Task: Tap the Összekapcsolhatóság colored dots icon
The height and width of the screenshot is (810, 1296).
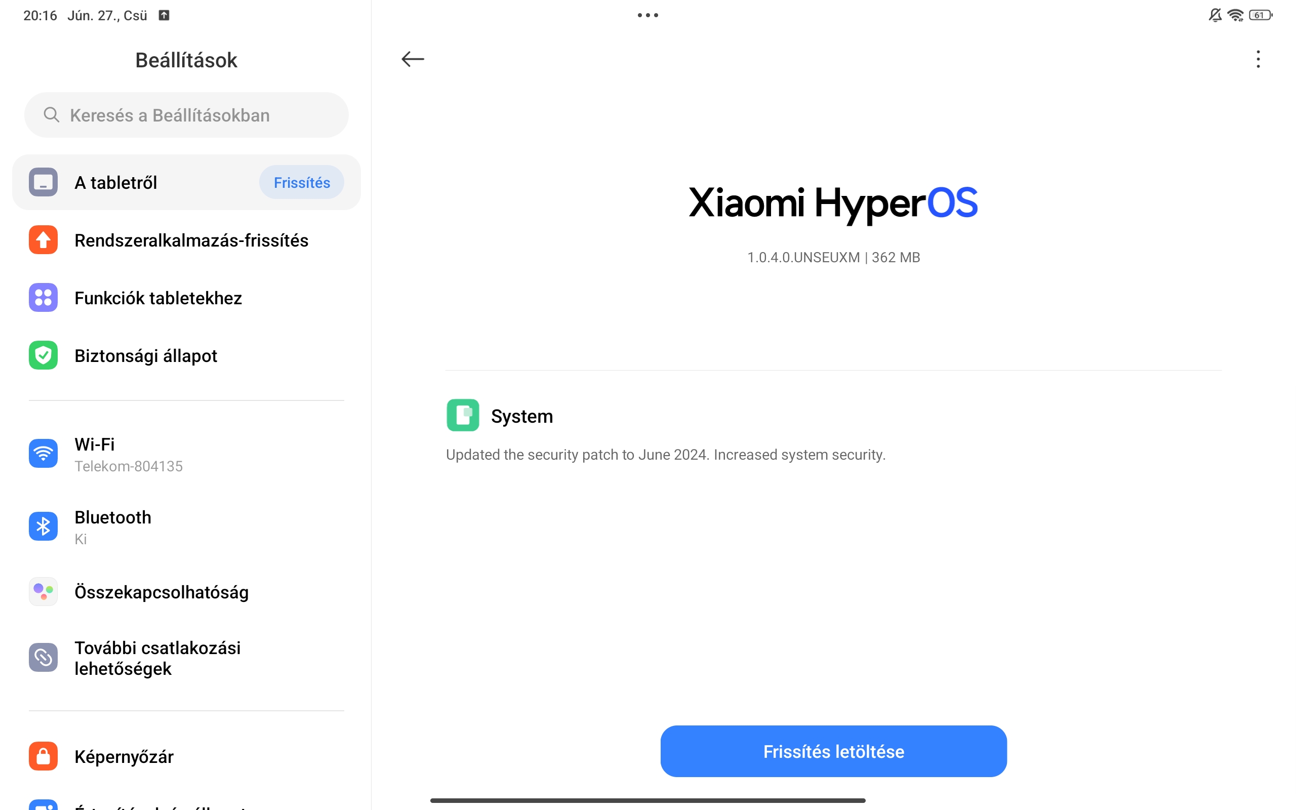Action: [x=44, y=591]
